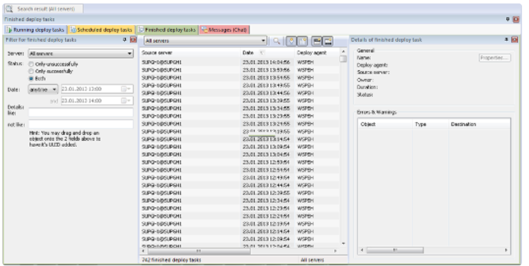Click the Destination column header in Errors & Warnings
Screen dimensions: 529x266
click(479, 125)
